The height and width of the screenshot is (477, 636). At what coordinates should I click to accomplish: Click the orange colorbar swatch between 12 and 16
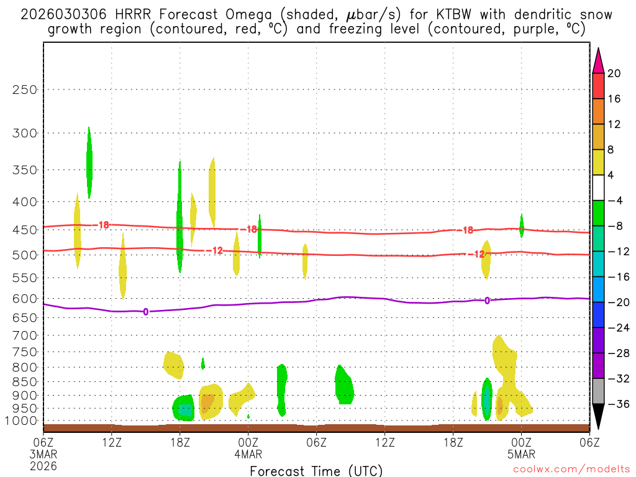(598, 112)
